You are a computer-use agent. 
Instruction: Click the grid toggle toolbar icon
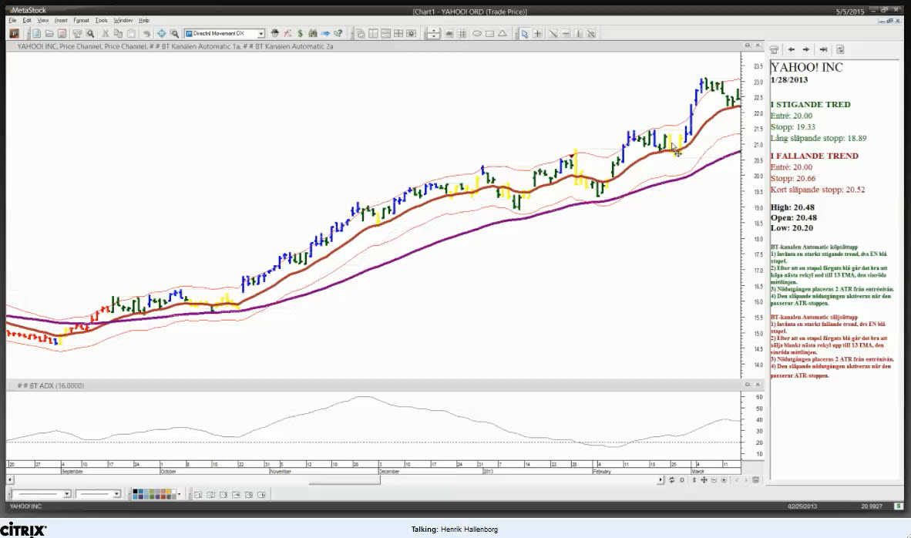pos(462,34)
